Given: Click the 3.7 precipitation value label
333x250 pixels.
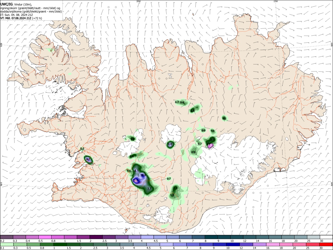Looking at the screenshot, I should [149, 189].
